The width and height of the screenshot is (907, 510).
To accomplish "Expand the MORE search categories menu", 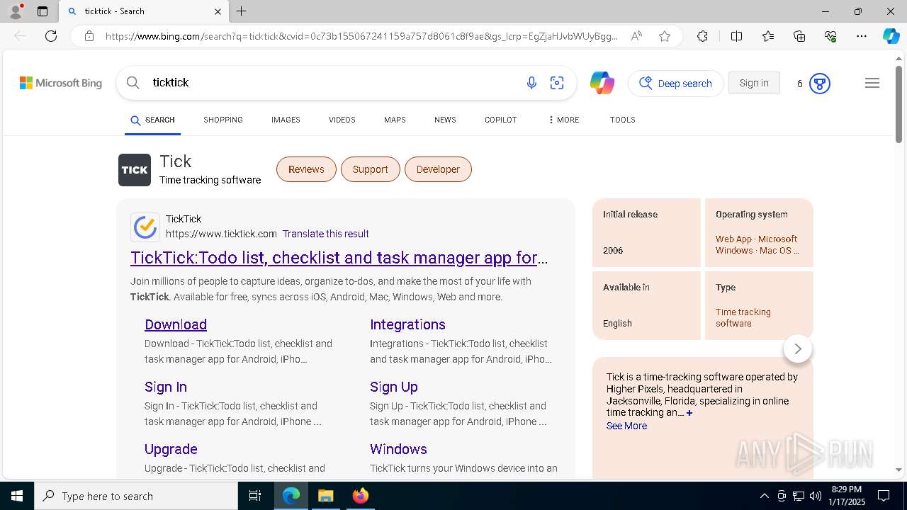I will tap(563, 120).
